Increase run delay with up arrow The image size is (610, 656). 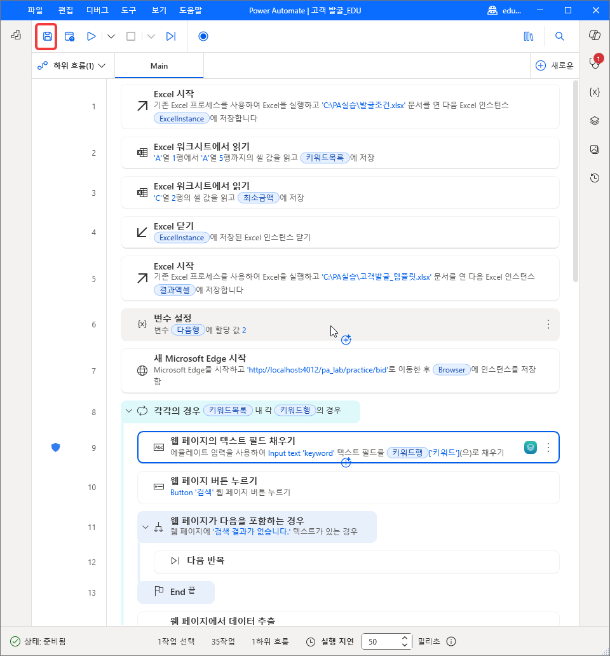405,638
